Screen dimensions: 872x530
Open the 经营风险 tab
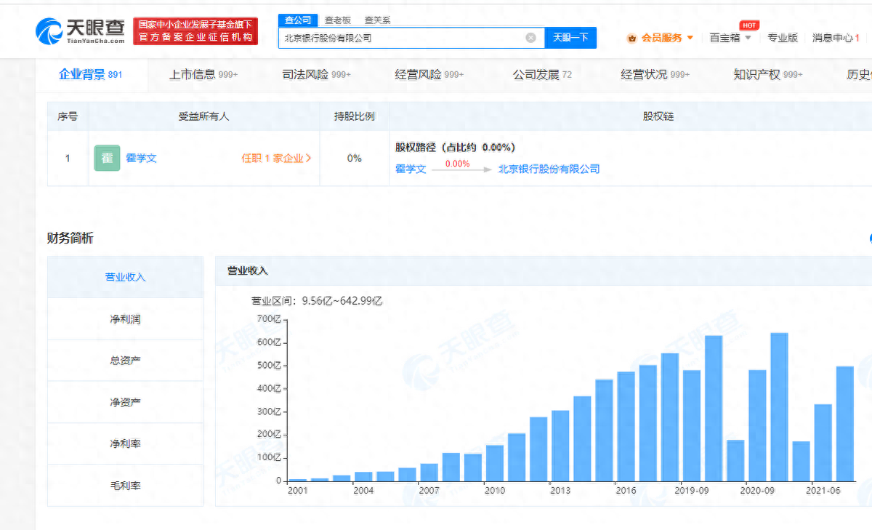click(429, 74)
